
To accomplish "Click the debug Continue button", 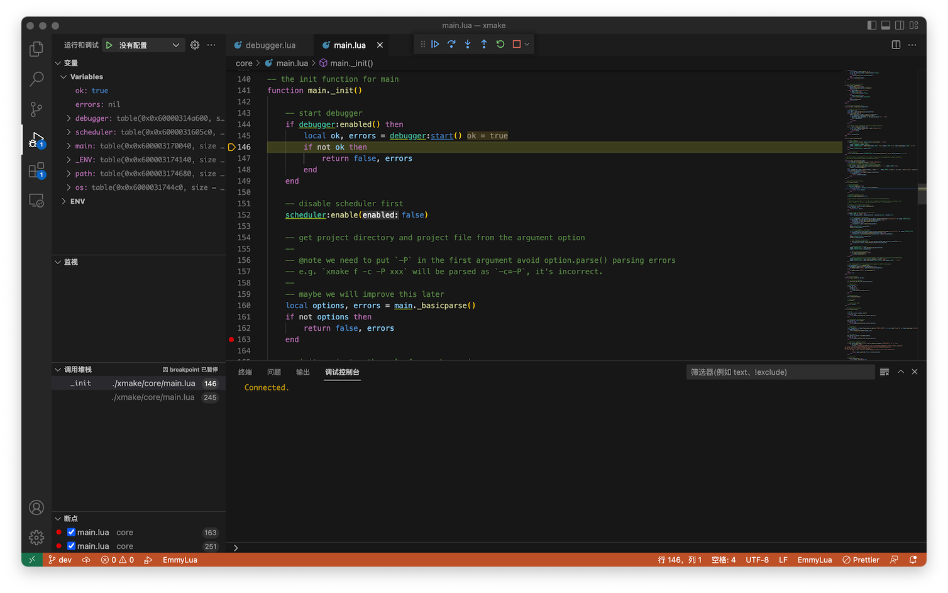I will [x=435, y=44].
